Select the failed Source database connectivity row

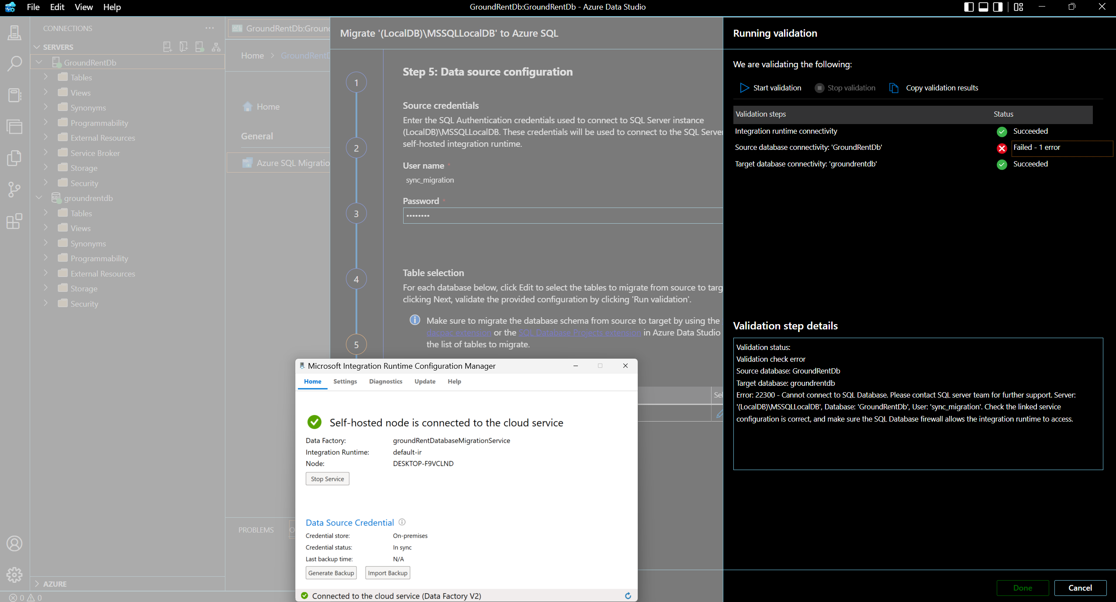[808, 148]
